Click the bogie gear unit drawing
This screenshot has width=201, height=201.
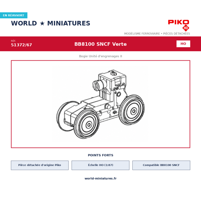click(x=100, y=104)
